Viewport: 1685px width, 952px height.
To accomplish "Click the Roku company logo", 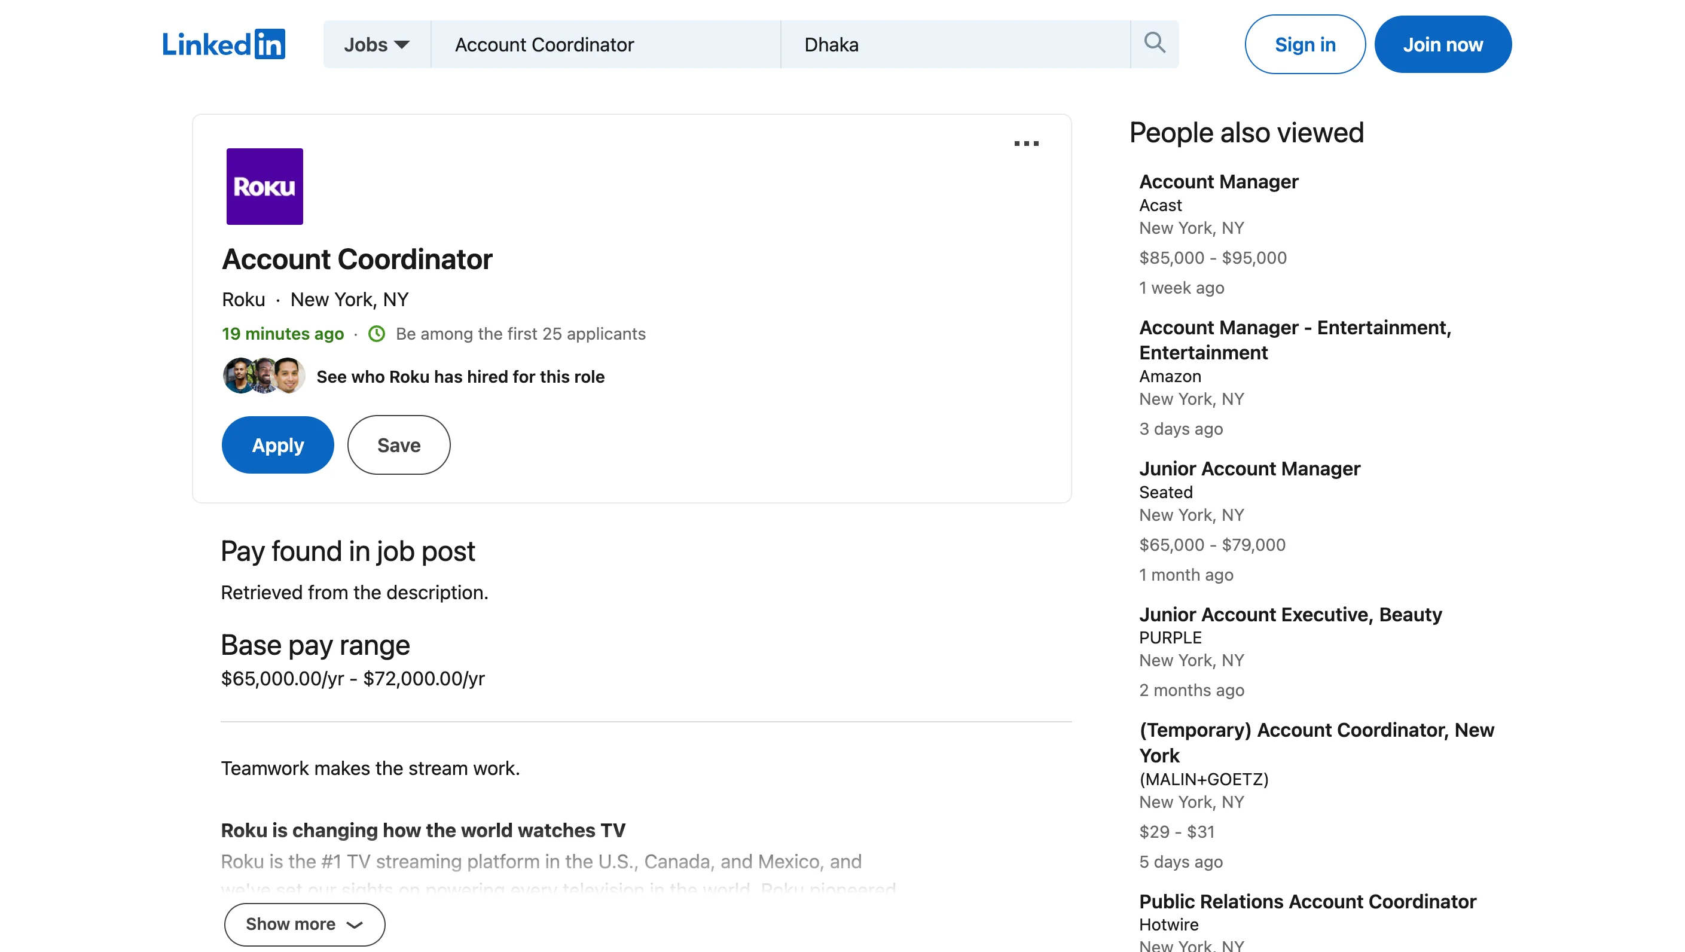I will pyautogui.click(x=264, y=186).
